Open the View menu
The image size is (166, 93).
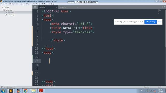point(23,4)
